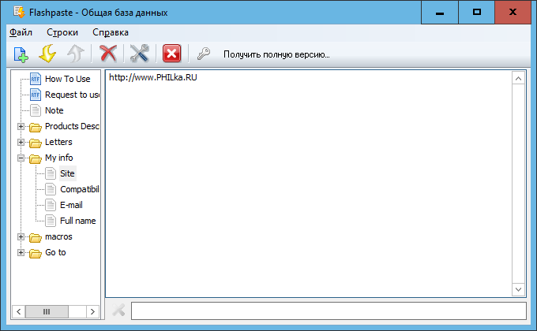Expand the Letters folder node

(x=21, y=142)
